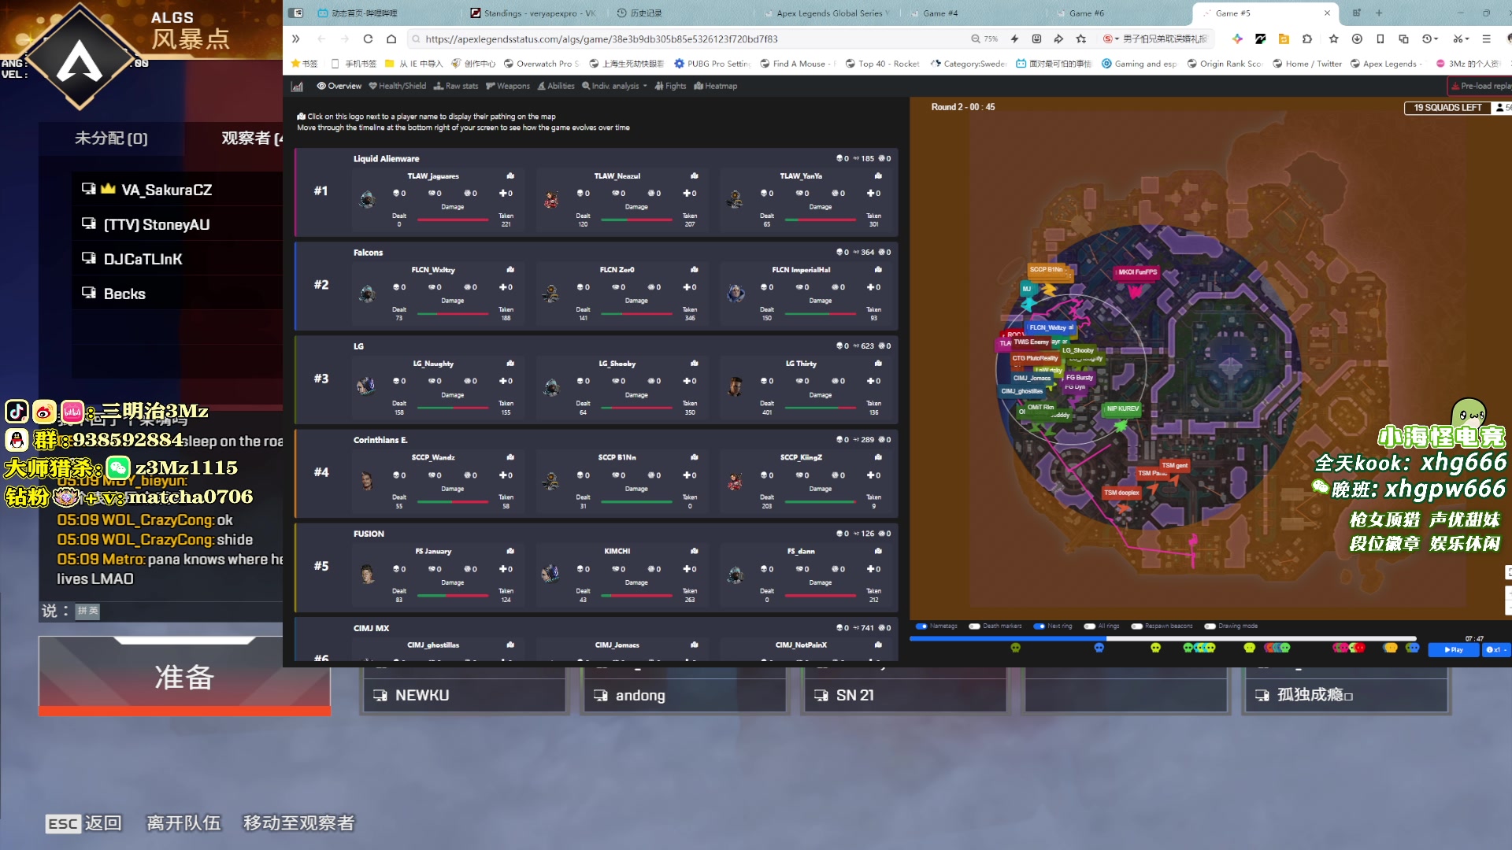Viewport: 1512px width, 850px height.
Task: Open the screenshot scissors dropdown
Action: [1461, 39]
